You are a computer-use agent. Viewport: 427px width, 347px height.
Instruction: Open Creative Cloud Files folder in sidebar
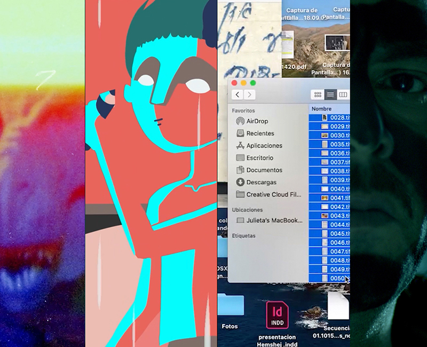coord(268,194)
